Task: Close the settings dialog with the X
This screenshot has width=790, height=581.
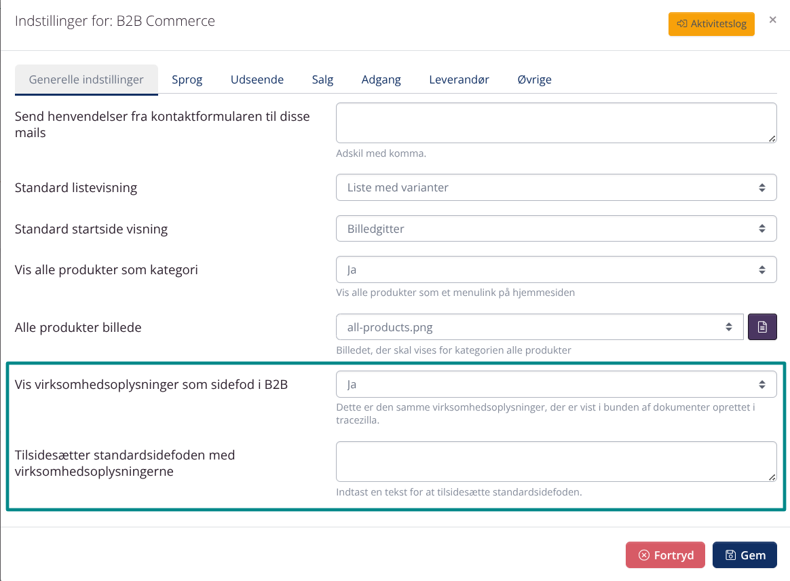Action: (772, 20)
